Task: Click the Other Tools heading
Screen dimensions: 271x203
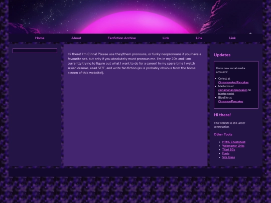Action: click(223, 134)
